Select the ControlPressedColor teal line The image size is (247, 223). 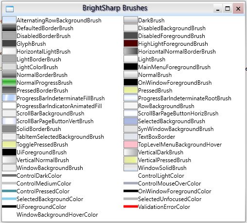9,191
